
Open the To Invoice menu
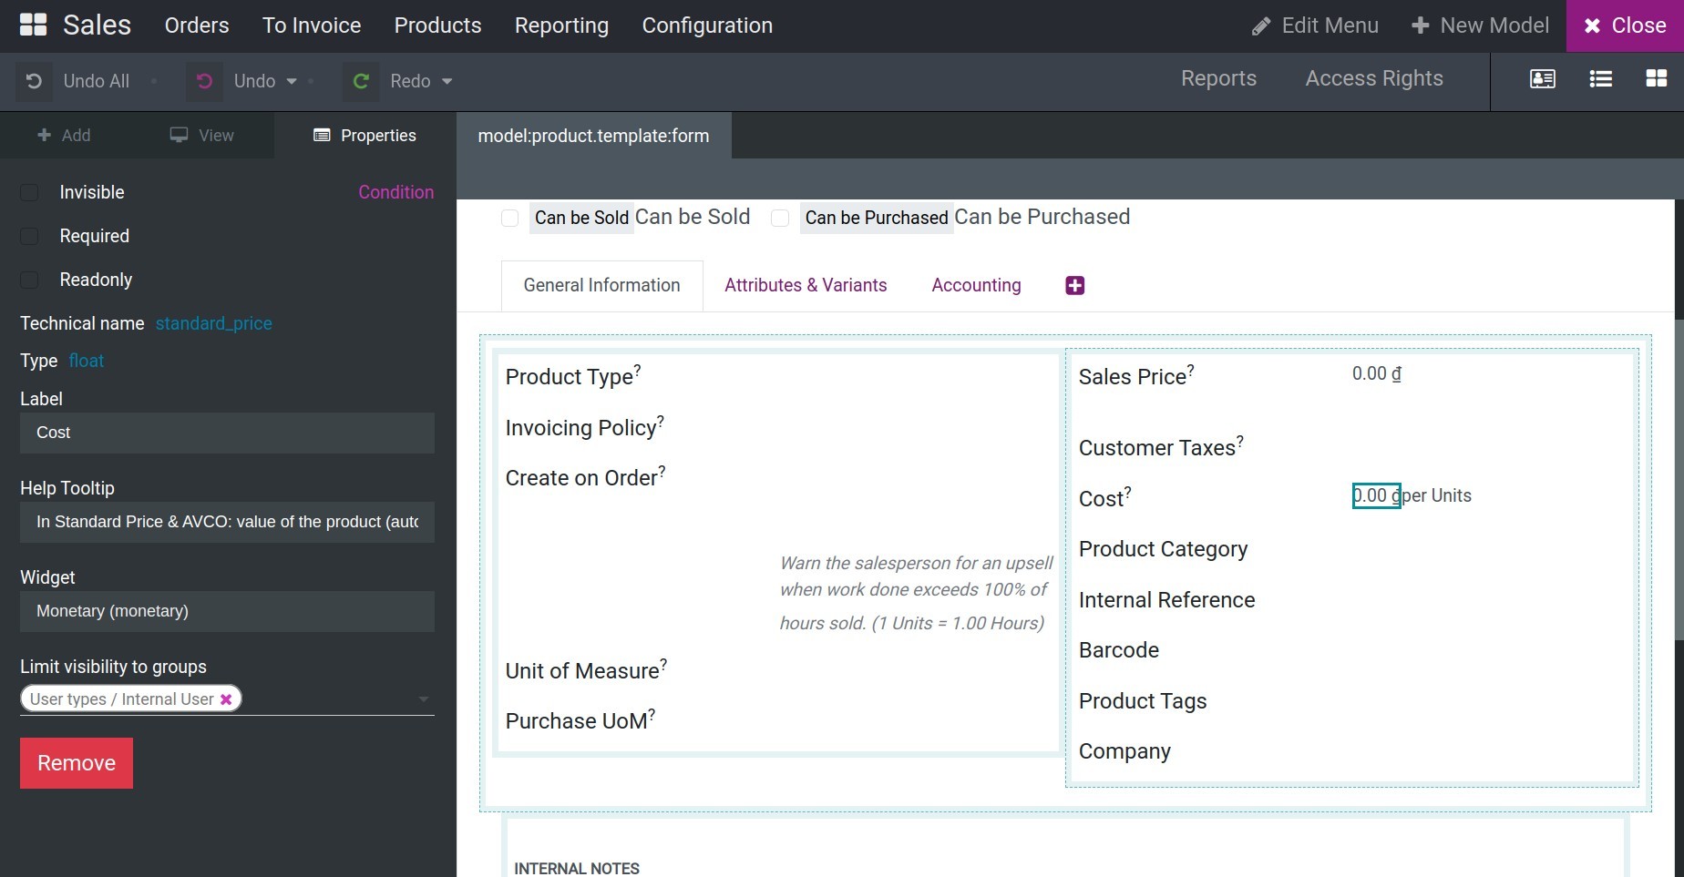312,25
